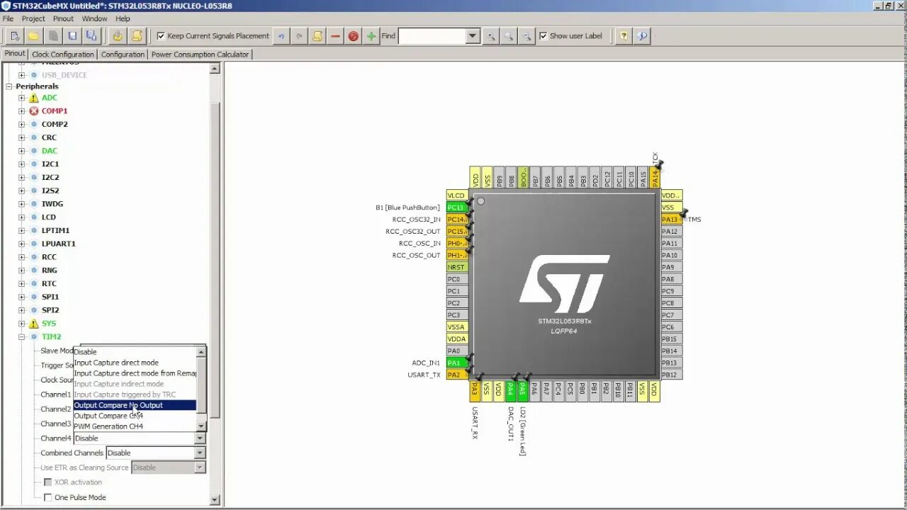
Task: Switch to the Configuration tab
Action: click(123, 54)
